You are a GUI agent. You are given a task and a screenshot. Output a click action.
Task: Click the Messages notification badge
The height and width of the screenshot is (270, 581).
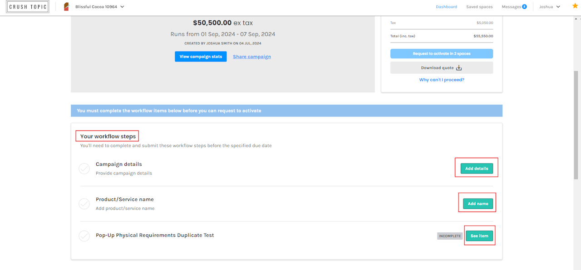click(524, 6)
